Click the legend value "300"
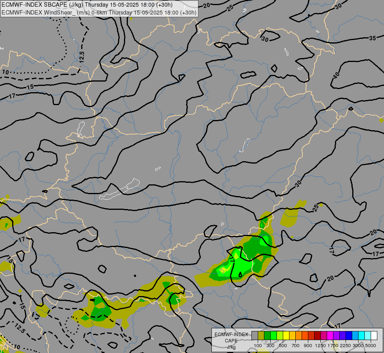The width and height of the screenshot is (384, 353). pyautogui.click(x=270, y=346)
